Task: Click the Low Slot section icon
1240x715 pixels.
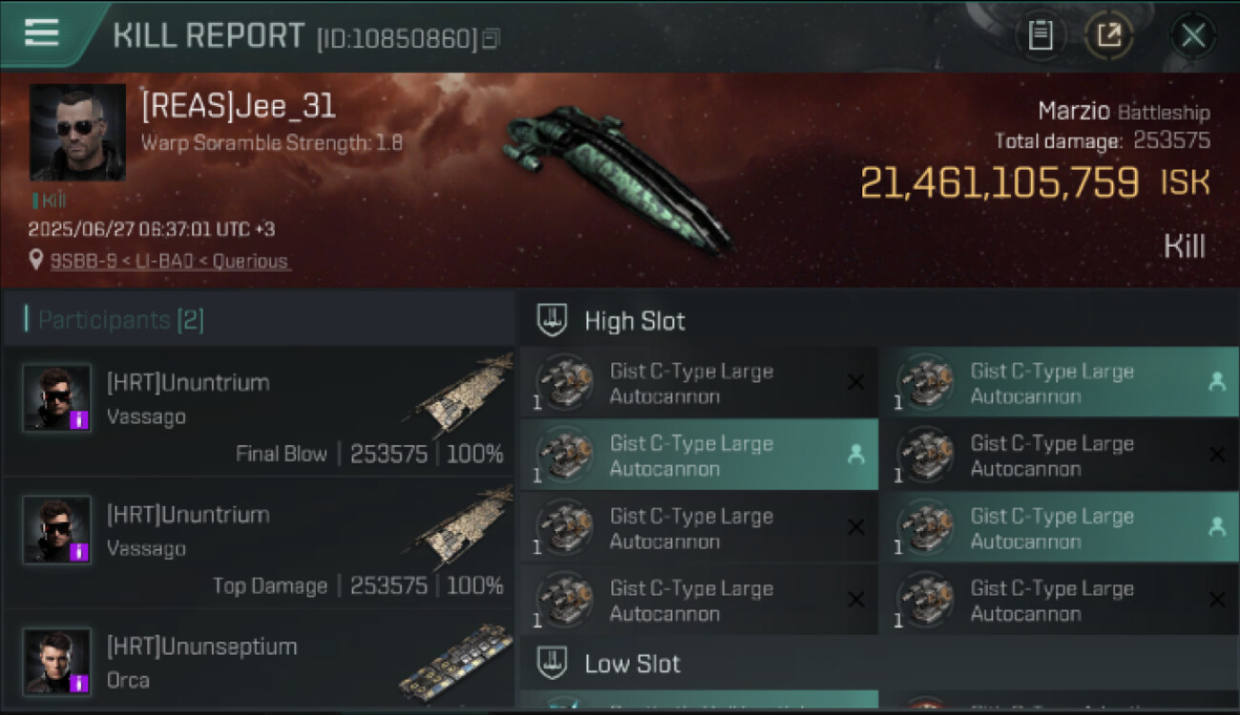Action: pyautogui.click(x=552, y=663)
